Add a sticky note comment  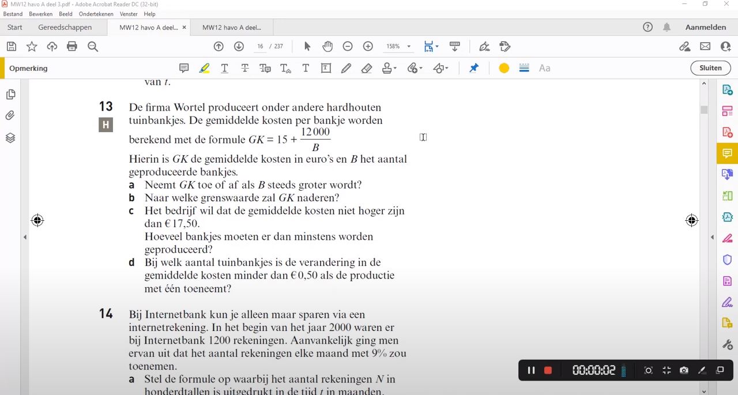184,68
